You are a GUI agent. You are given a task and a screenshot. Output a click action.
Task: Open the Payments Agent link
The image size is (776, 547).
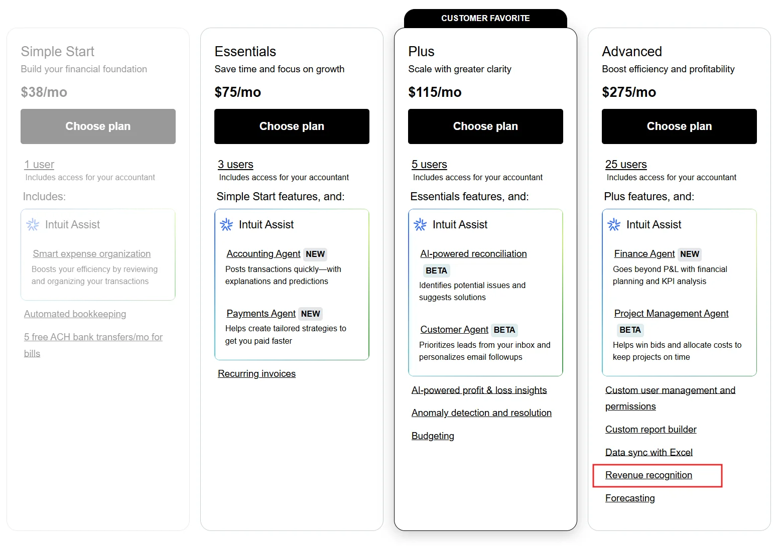click(261, 314)
